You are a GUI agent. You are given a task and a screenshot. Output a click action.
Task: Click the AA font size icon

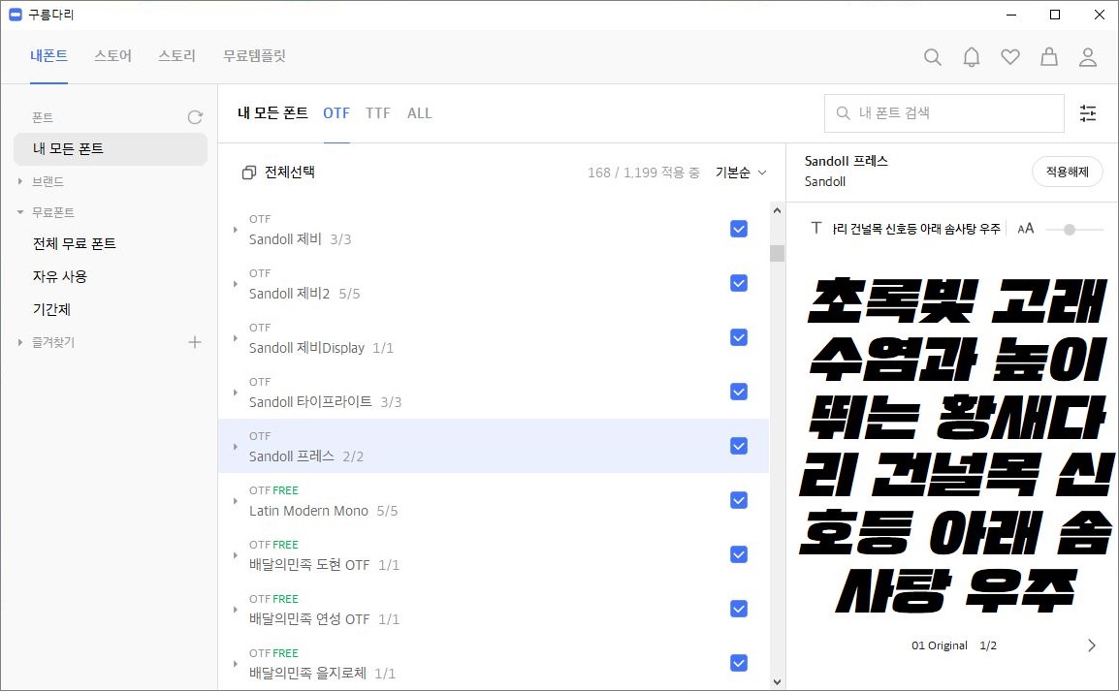point(1026,229)
